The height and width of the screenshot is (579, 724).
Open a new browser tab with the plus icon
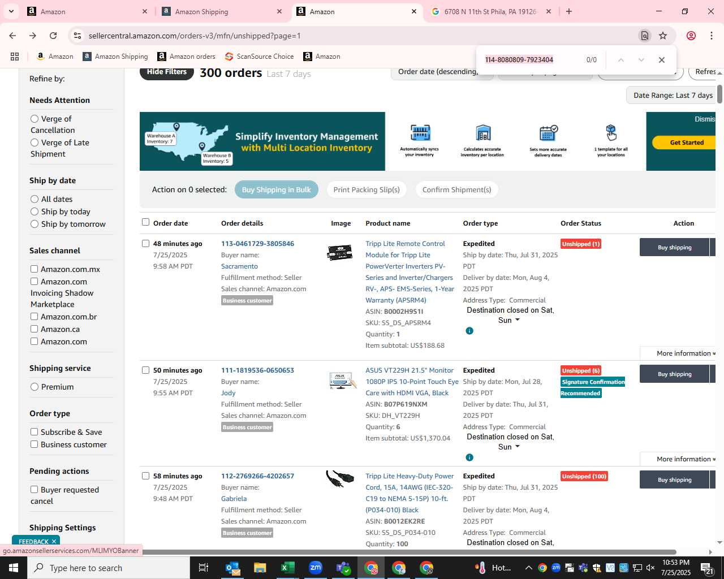coord(569,11)
